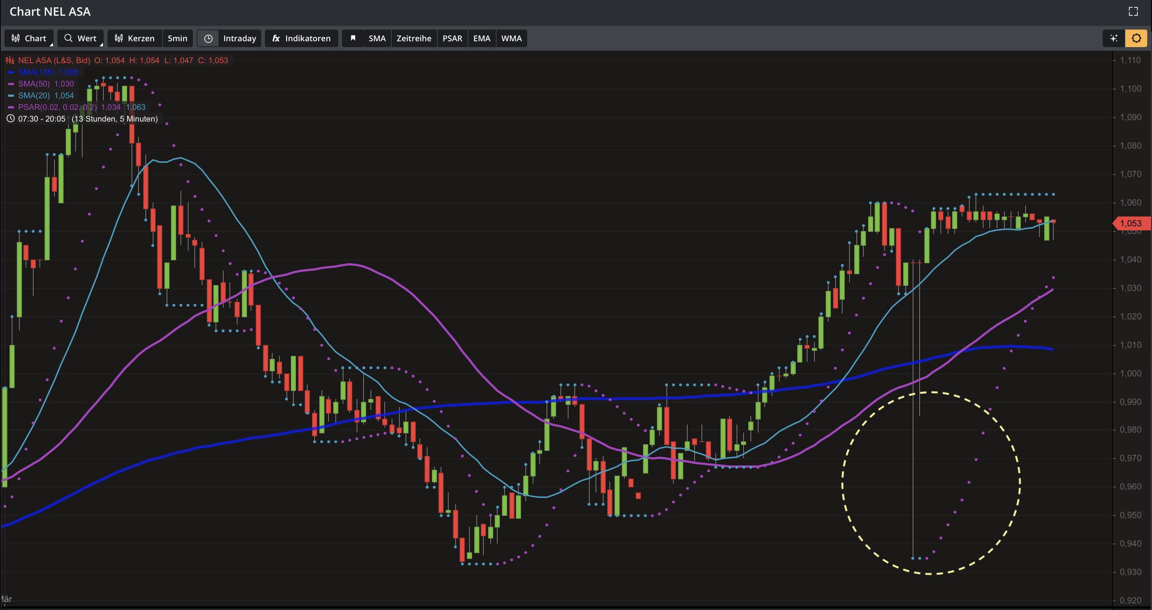The height and width of the screenshot is (610, 1152).
Task: Click the sparkle auto-draw icon
Action: click(1114, 38)
